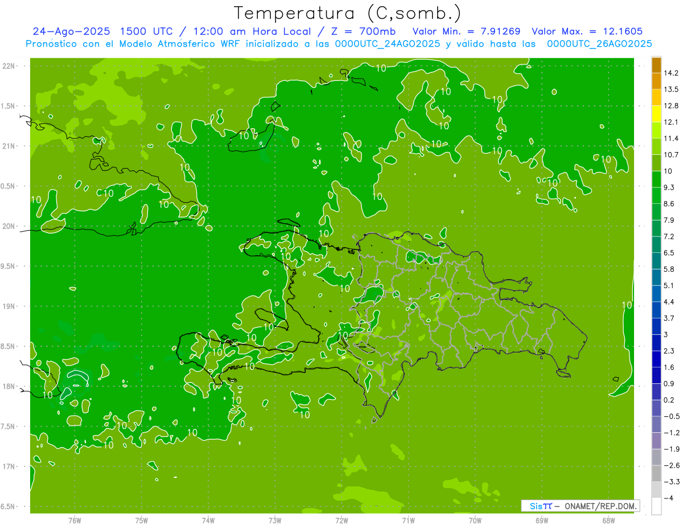Click the "Temperatura (C,somb.)" chart title
This screenshot has height=528, width=683.
348,14
